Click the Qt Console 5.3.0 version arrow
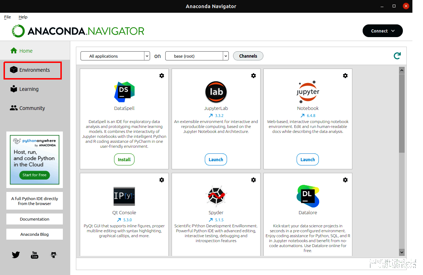The height and width of the screenshot is (275, 423). point(119,220)
